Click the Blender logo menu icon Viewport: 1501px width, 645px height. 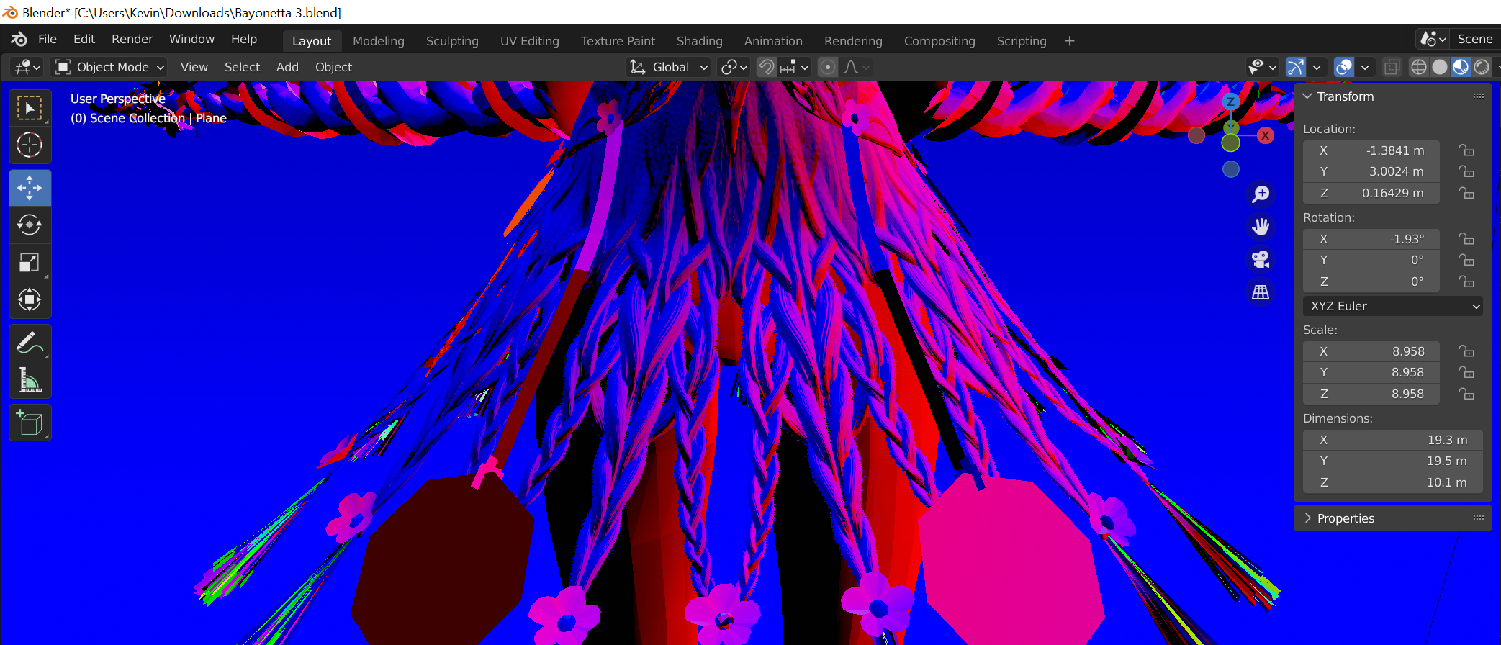(x=19, y=40)
